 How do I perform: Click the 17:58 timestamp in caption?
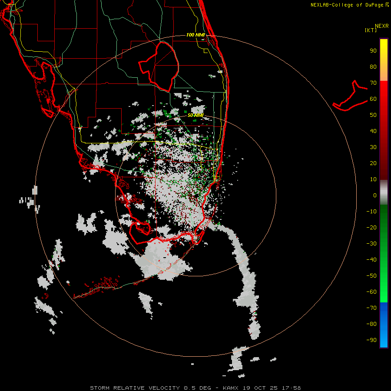(292, 388)
